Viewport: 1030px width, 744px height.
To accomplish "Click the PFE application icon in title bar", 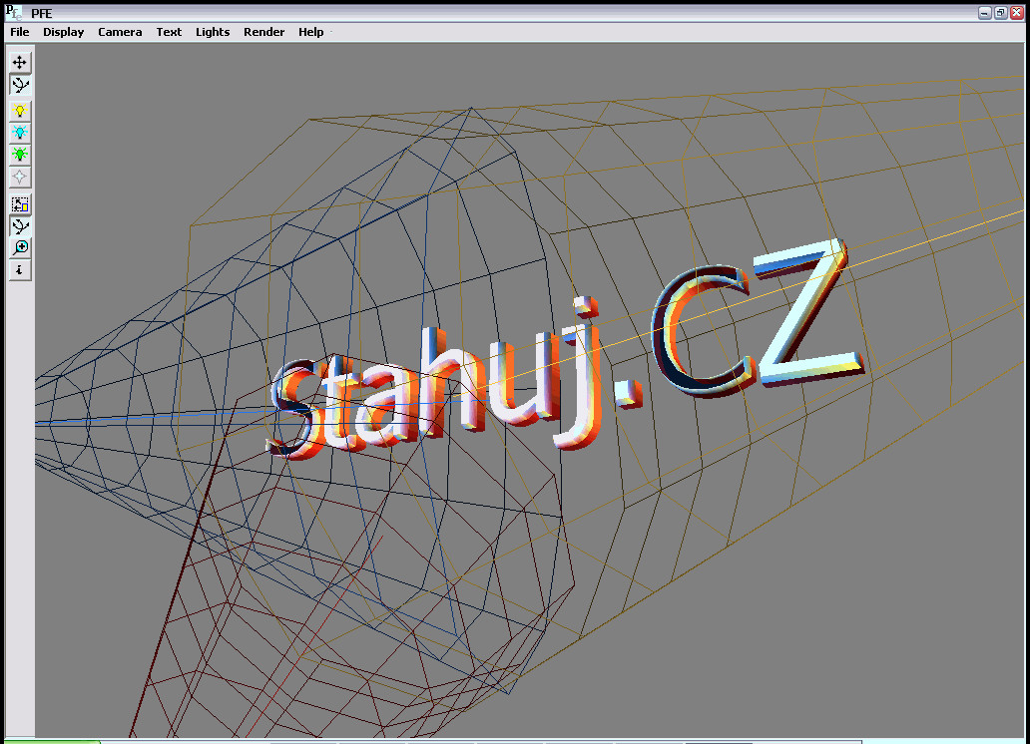I will (13, 13).
